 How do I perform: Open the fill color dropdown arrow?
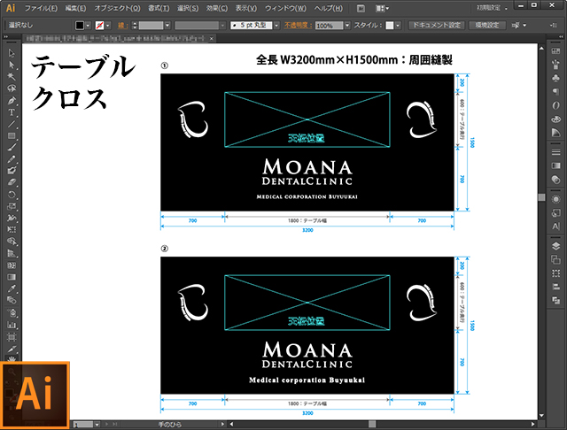point(88,26)
